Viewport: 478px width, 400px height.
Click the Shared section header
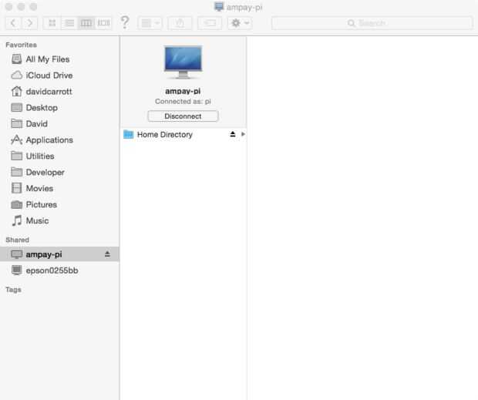coord(18,240)
